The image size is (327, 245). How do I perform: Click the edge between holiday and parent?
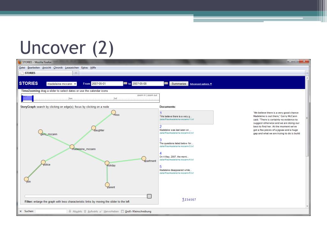pos(107,174)
